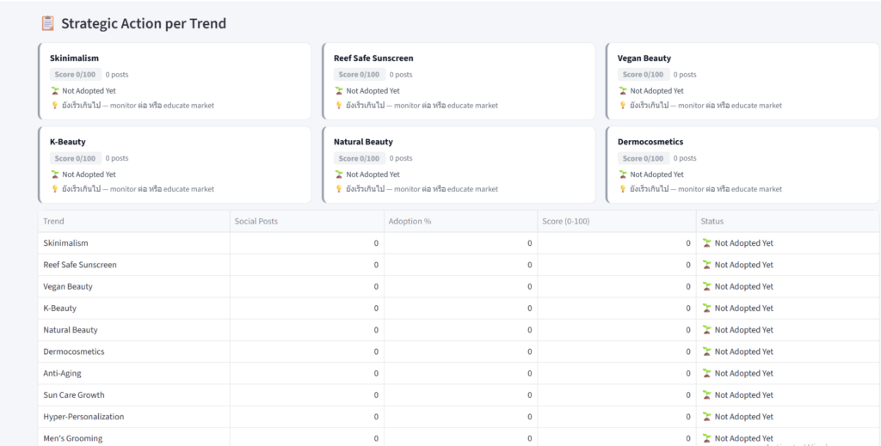Click the light bulb icon in K-Beauty card
The image size is (881, 446).
point(55,189)
